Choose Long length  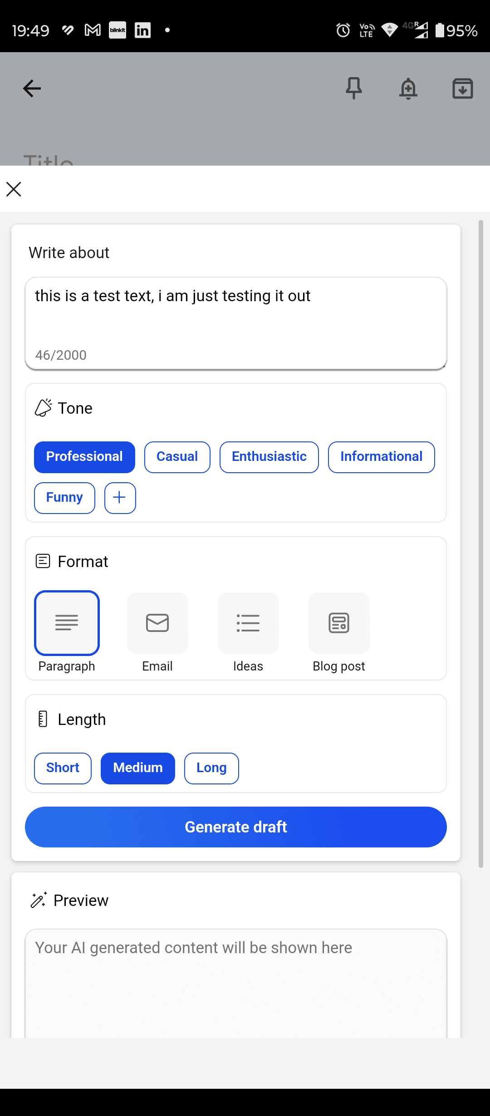(x=211, y=768)
